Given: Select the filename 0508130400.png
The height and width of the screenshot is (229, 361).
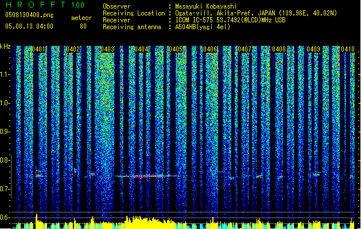Looking at the screenshot, I should [29, 15].
